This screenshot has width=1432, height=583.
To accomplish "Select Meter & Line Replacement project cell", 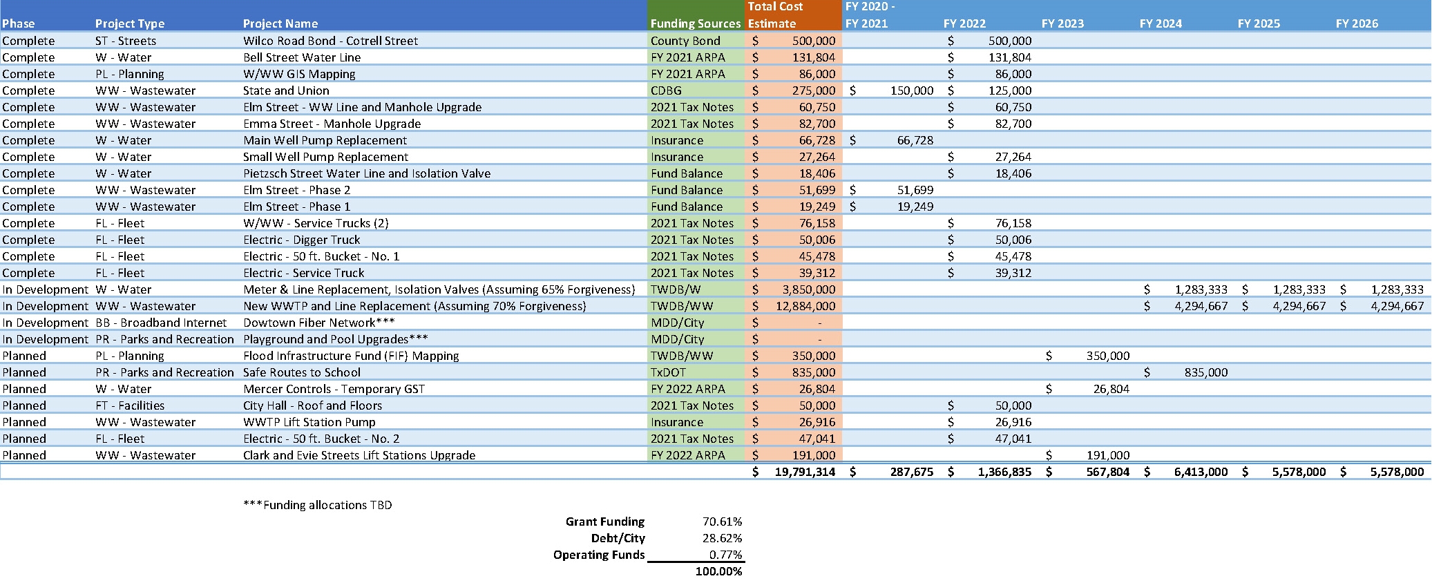I will coord(439,289).
